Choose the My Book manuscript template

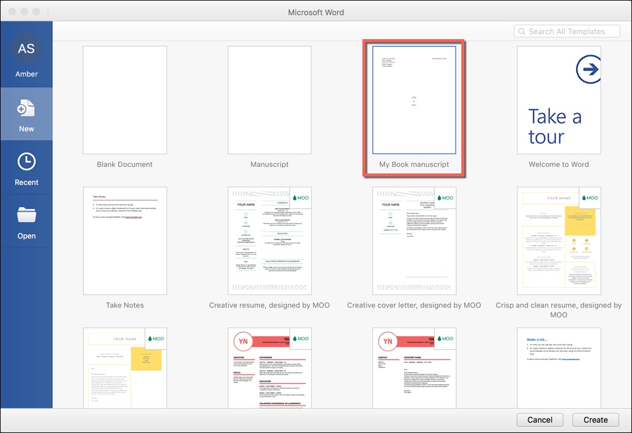point(414,100)
